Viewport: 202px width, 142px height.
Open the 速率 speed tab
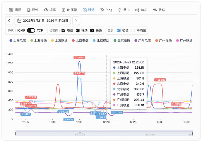[x=50, y=10]
